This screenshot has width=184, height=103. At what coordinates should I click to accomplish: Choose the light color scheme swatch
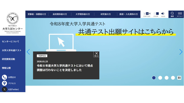[x=155, y=13]
